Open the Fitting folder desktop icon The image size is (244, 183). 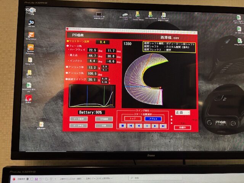tap(30, 61)
